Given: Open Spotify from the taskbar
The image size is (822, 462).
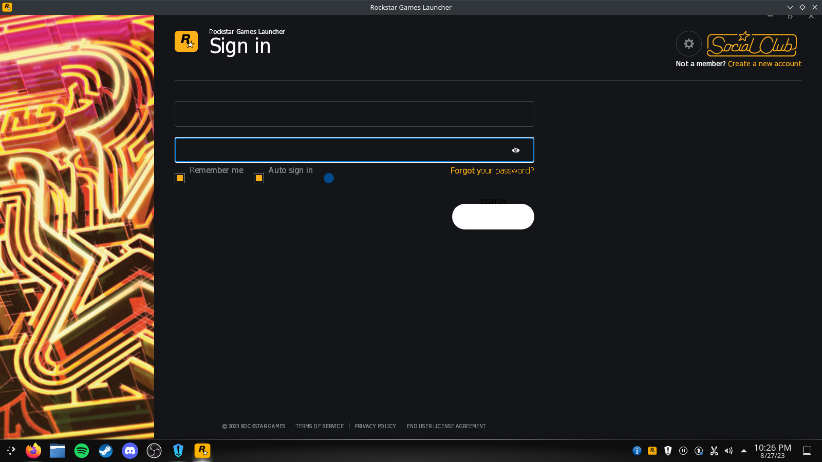Looking at the screenshot, I should 82,451.
